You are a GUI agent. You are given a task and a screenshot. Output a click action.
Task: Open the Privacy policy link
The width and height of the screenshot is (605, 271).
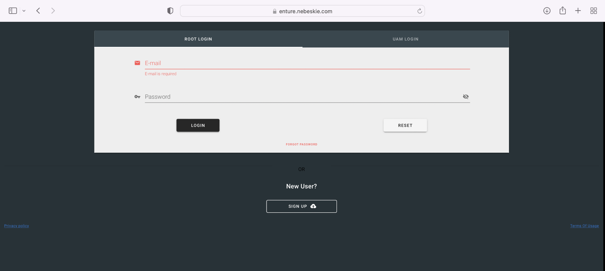coord(17,226)
